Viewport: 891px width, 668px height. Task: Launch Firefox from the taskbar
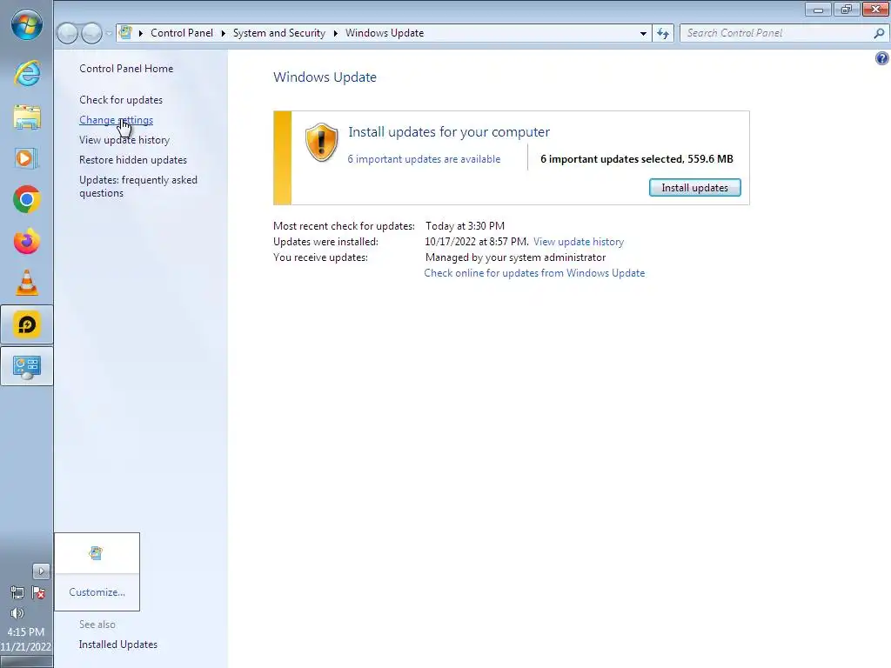click(x=27, y=242)
